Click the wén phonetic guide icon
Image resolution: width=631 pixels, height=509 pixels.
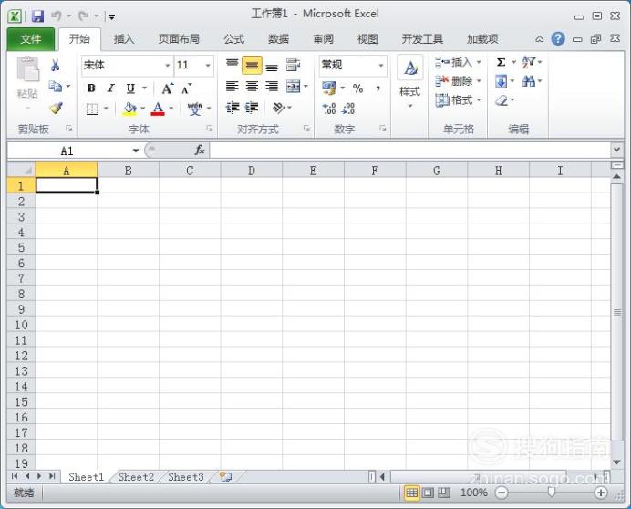(x=195, y=109)
